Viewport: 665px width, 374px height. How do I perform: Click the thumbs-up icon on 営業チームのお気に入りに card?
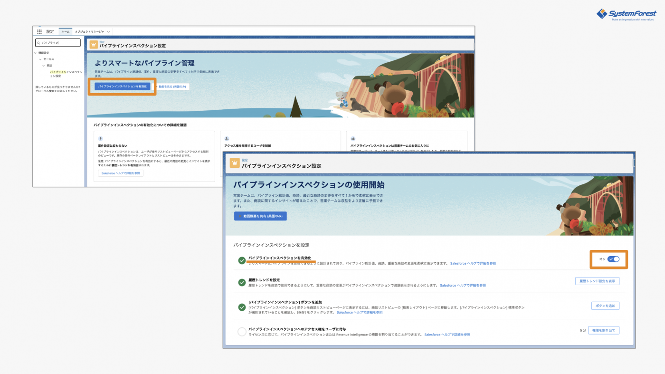pyautogui.click(x=353, y=138)
